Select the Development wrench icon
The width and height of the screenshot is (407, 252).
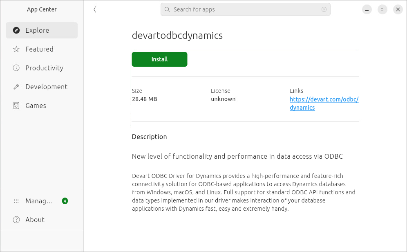16,86
